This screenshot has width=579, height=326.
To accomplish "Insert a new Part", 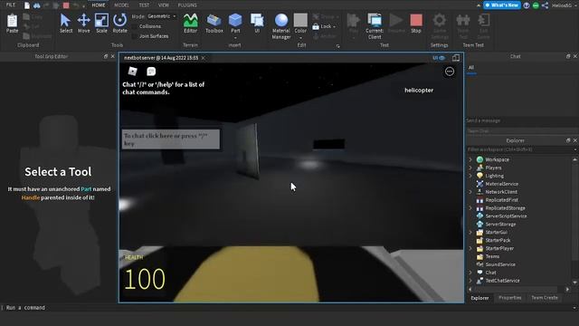I will 235,24.
